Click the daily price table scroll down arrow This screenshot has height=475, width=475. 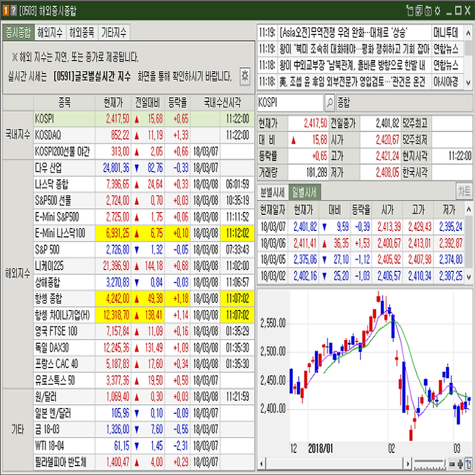(468, 277)
